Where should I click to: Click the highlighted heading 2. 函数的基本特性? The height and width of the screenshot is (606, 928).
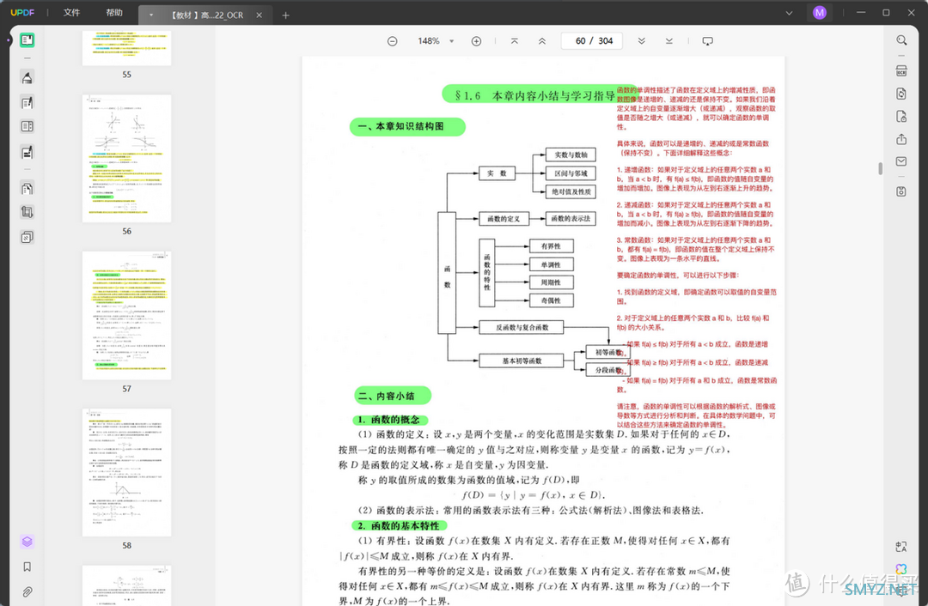tap(399, 525)
